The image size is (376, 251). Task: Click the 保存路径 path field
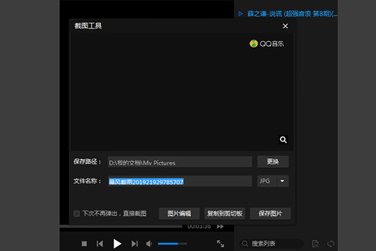tap(180, 162)
